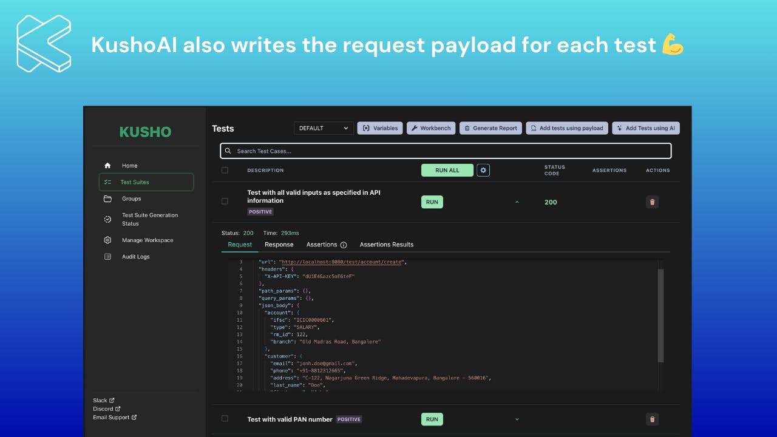Click Add Tests using AI button

646,128
